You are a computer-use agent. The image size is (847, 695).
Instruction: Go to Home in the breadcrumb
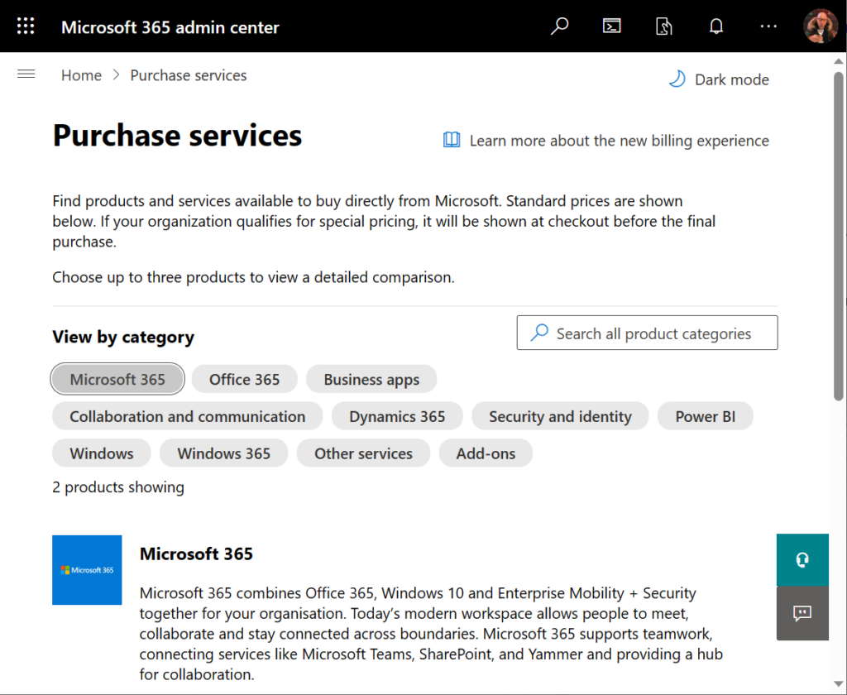tap(81, 75)
